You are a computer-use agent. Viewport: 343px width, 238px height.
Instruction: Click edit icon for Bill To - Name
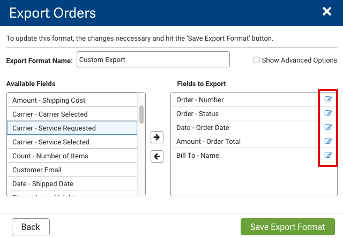(329, 155)
